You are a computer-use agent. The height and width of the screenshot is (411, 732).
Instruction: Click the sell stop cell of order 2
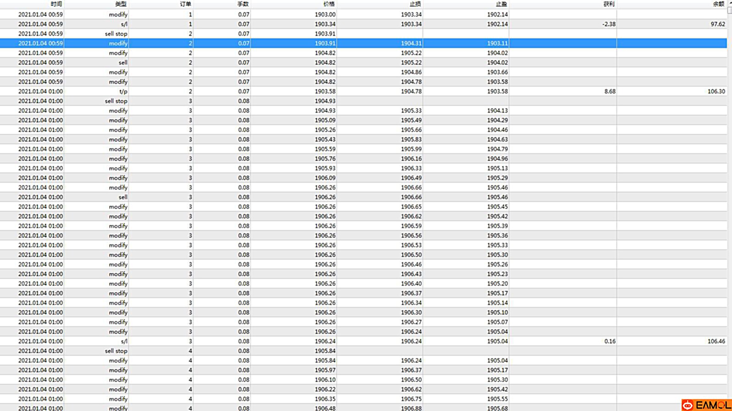116,34
